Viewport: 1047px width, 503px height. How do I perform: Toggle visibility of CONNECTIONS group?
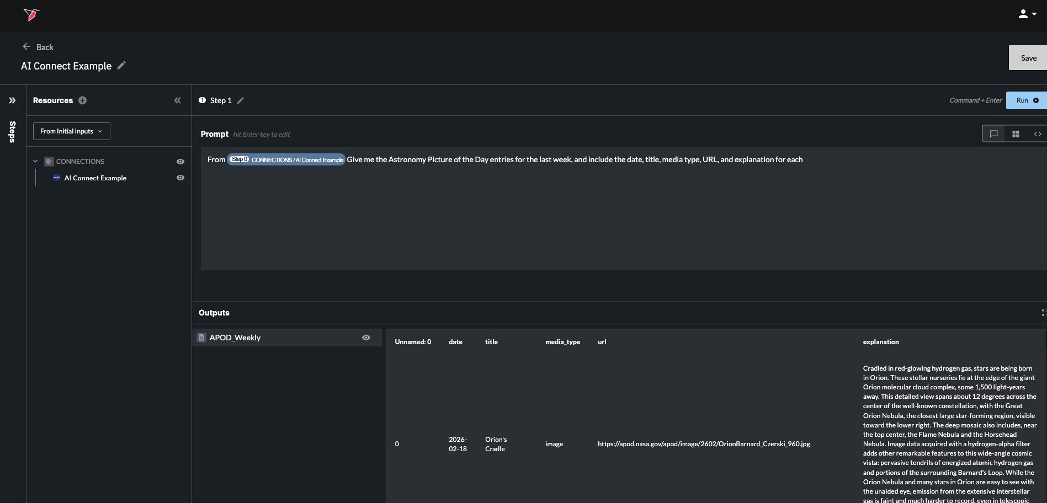pyautogui.click(x=180, y=162)
